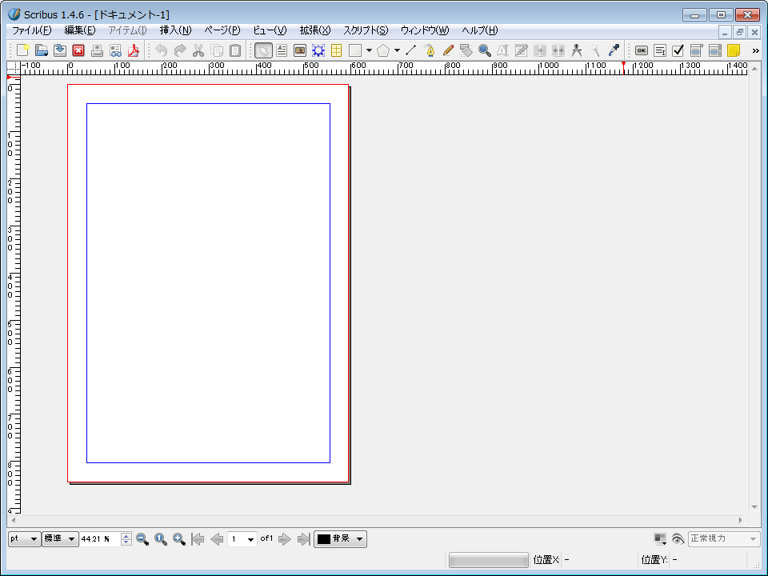Select the Copy Item Properties tool

coord(595,50)
